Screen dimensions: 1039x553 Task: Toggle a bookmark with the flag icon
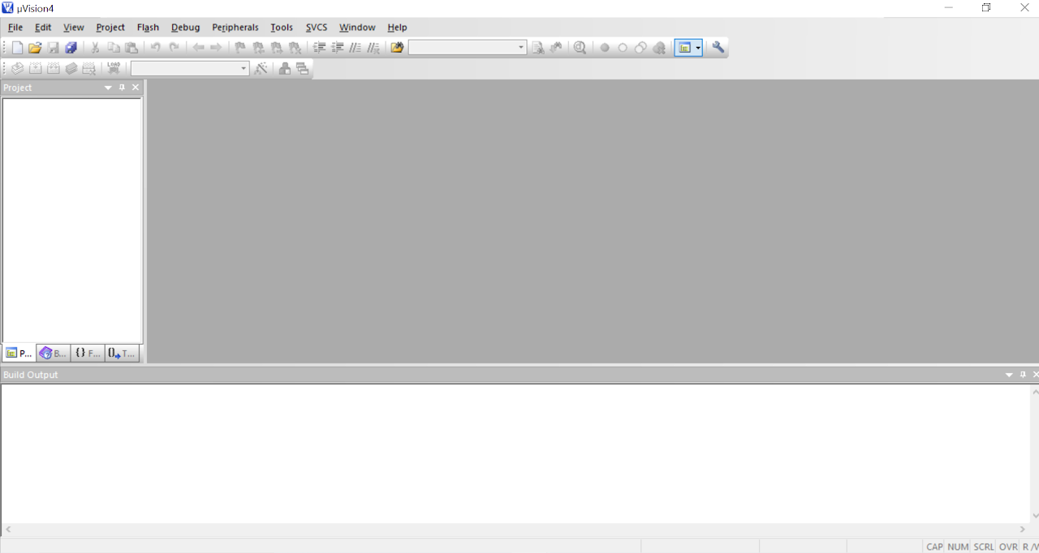(x=239, y=48)
